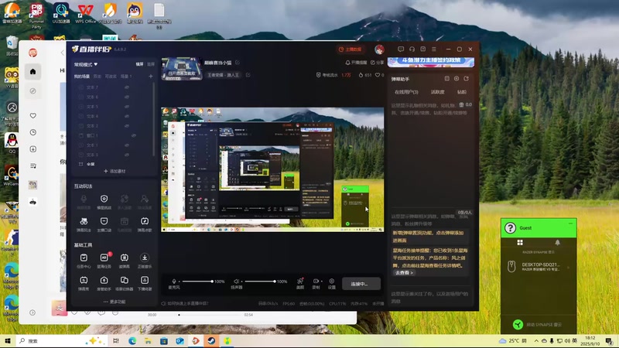Screen dimensions: 619x348
Task: Open 场景切换器 scene switcher
Action: click(x=125, y=283)
